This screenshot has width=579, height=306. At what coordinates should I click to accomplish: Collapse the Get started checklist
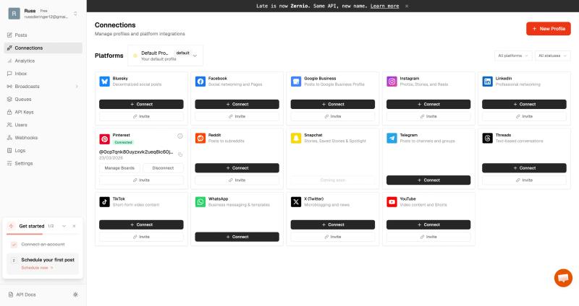(x=64, y=226)
